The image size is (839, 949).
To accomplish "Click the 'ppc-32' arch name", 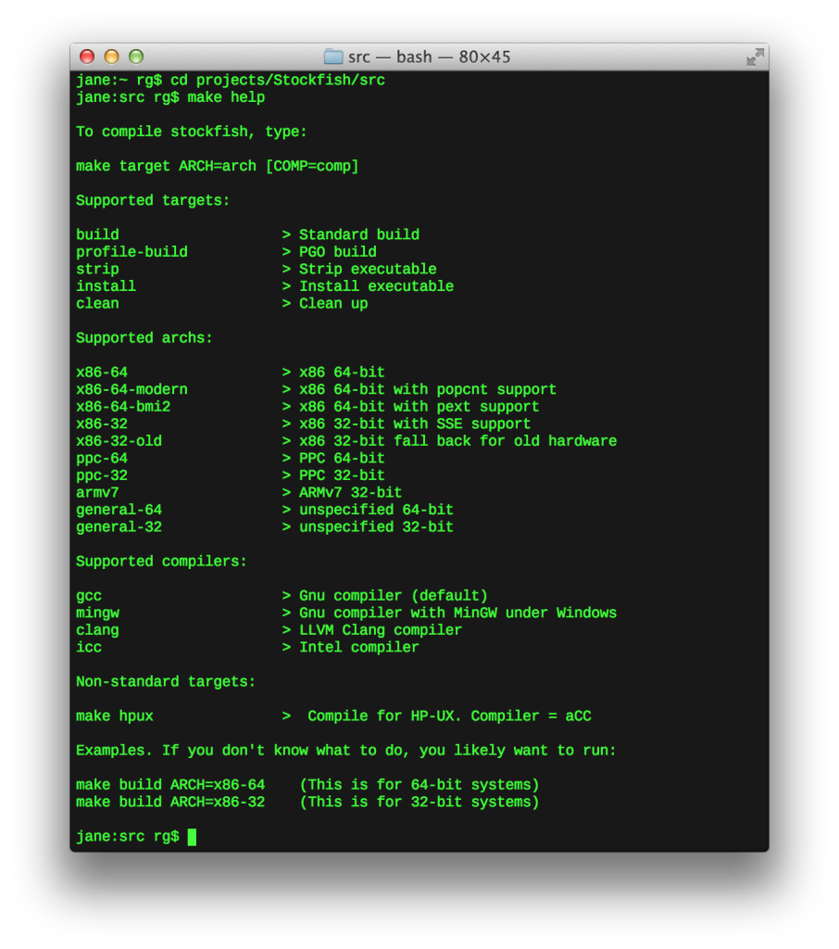I will coord(102,475).
